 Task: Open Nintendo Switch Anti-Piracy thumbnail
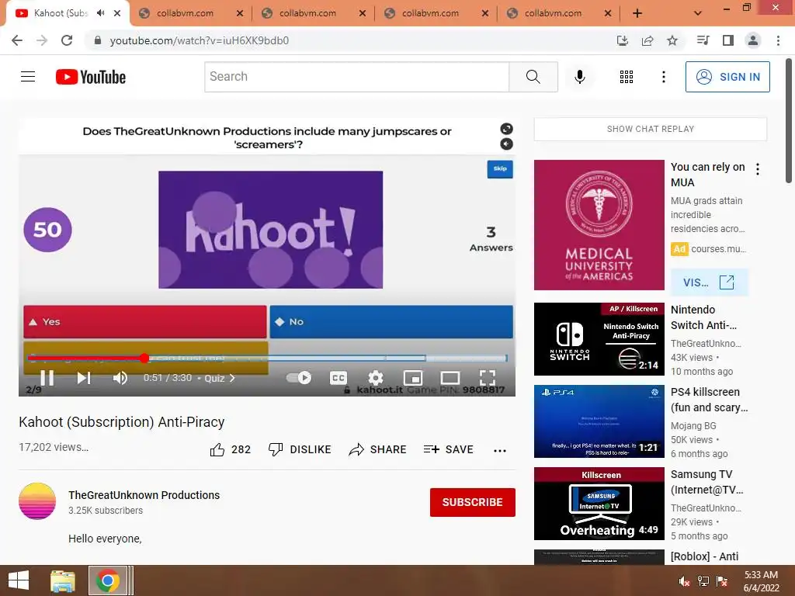point(599,339)
